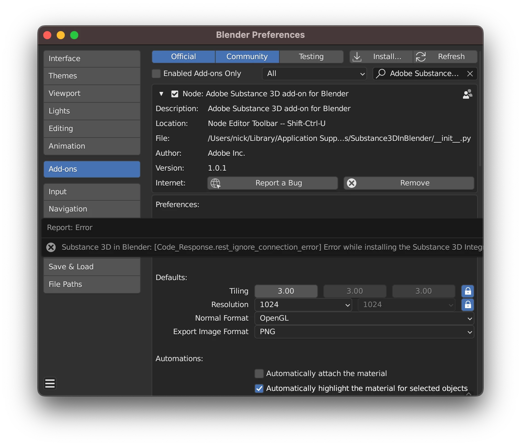Click the add-on file path text
The image size is (521, 446).
click(339, 139)
